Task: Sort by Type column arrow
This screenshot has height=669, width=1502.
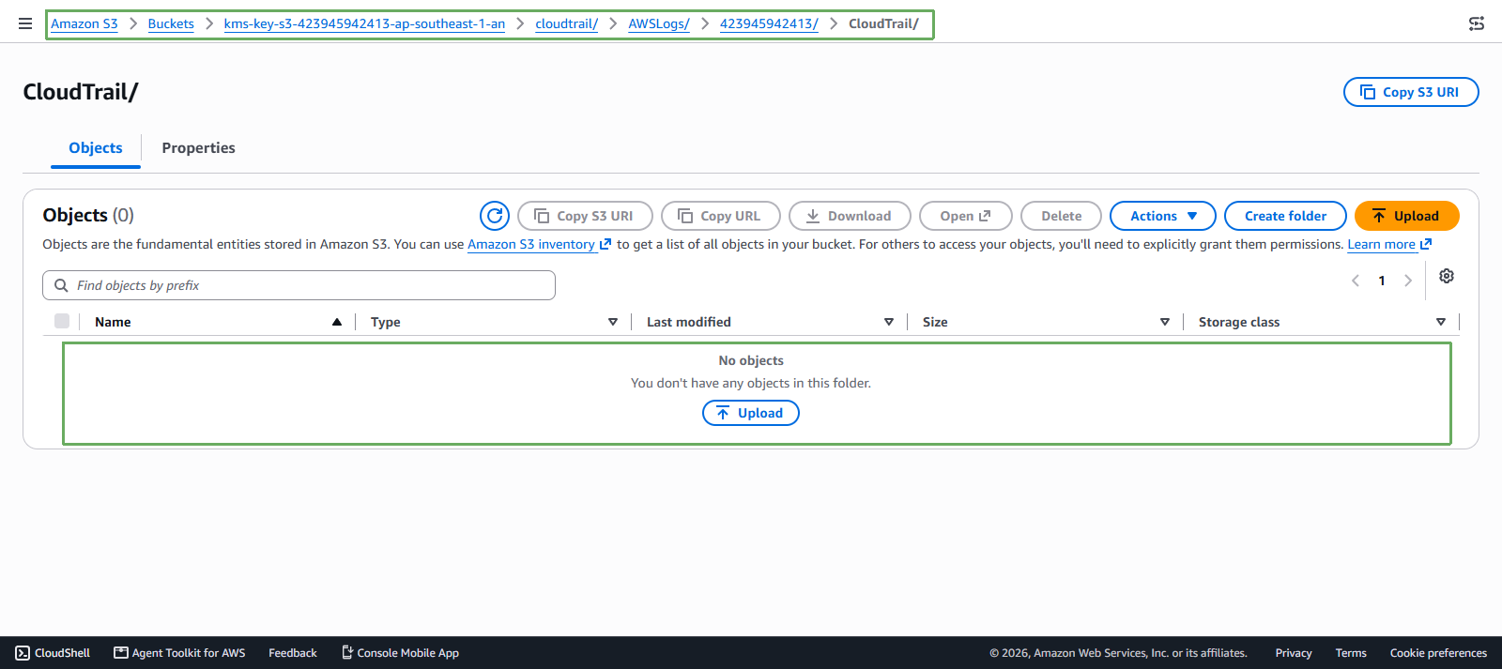Action: coord(613,322)
